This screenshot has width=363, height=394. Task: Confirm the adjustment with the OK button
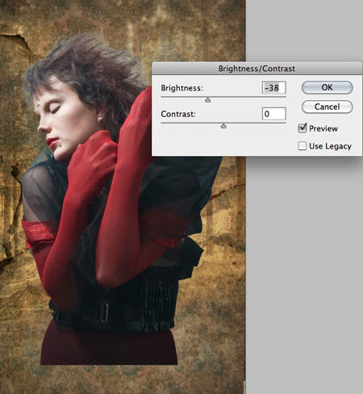327,87
